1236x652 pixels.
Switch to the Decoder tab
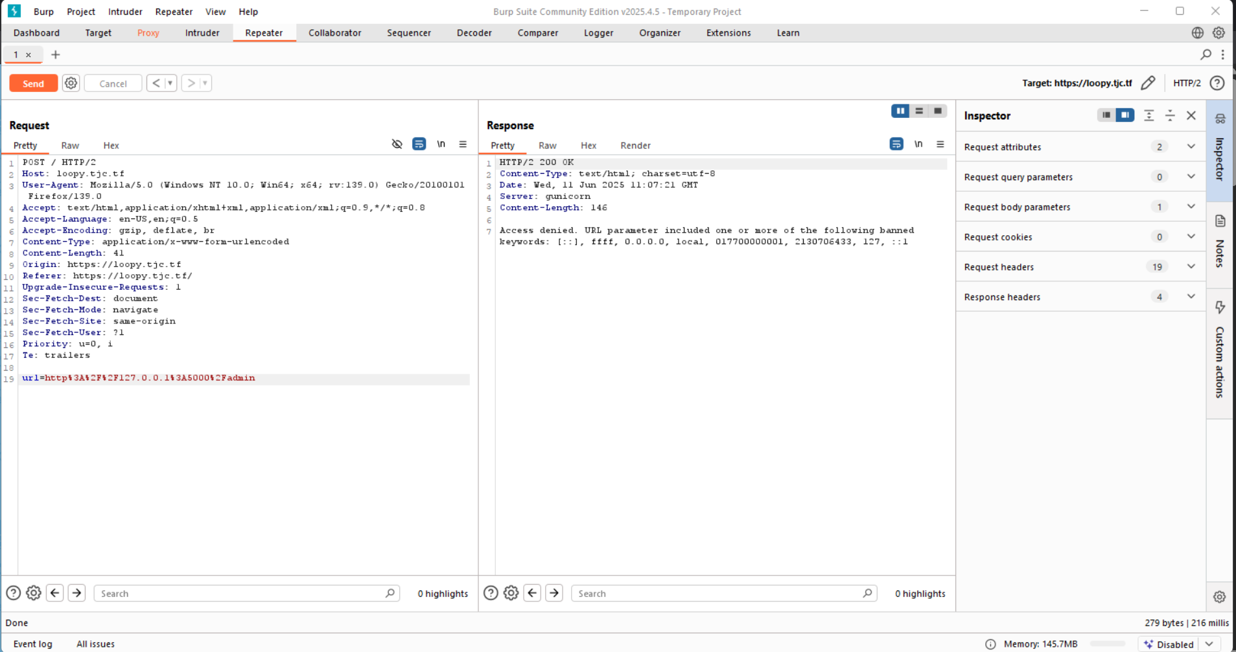[x=474, y=32]
